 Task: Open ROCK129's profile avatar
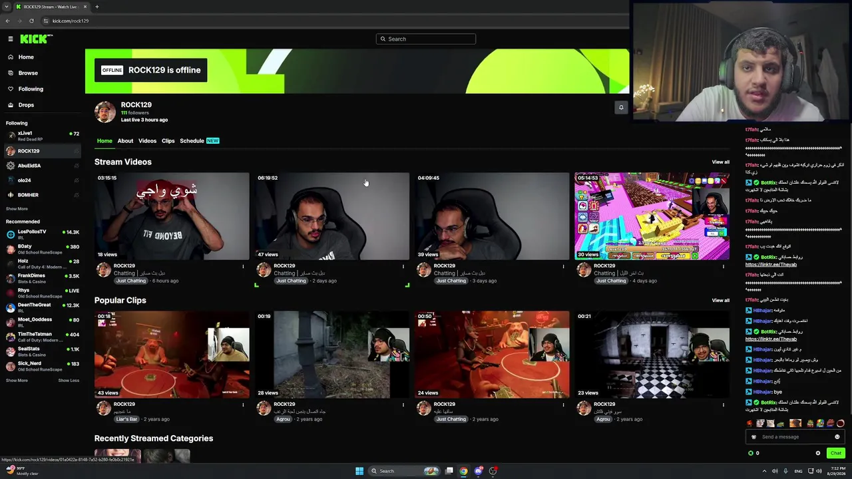click(x=105, y=112)
